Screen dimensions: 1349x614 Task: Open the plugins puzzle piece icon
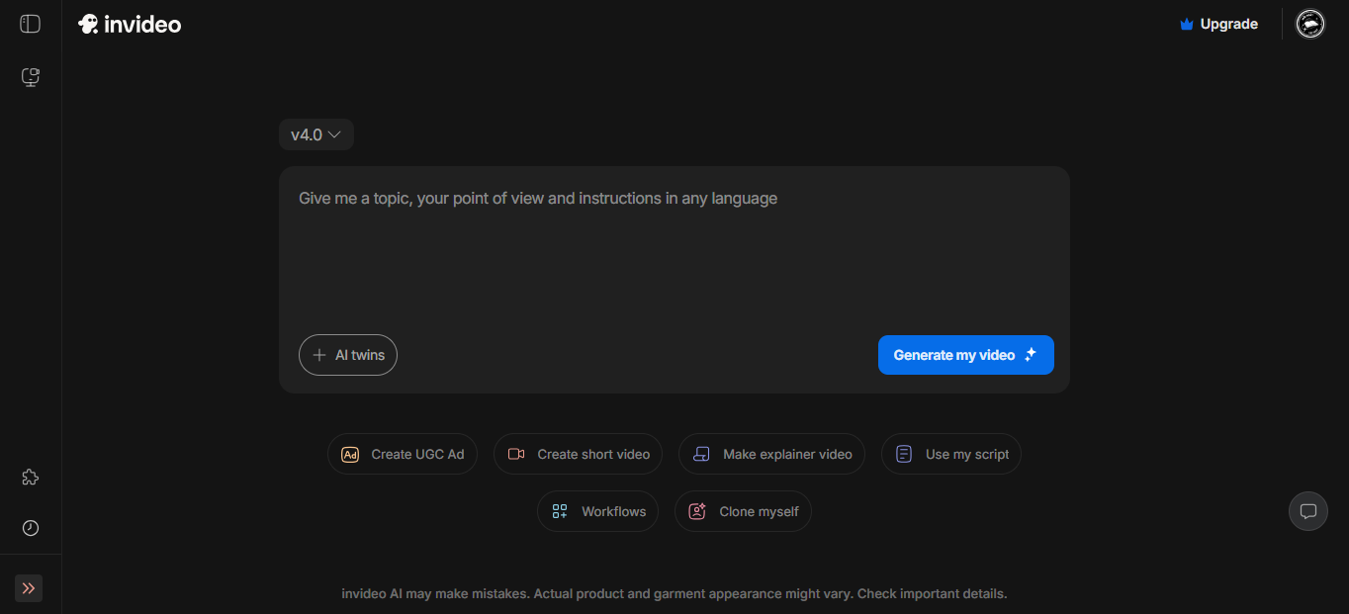31,478
